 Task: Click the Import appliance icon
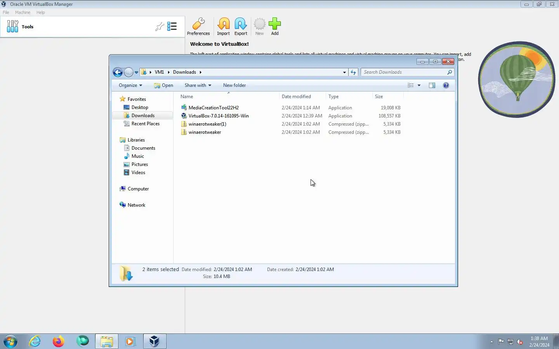223,26
